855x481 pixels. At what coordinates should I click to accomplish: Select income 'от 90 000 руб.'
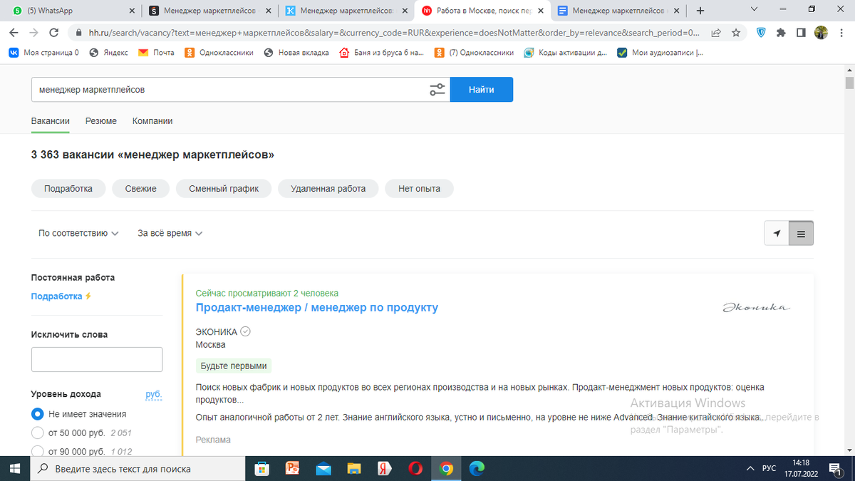pos(38,451)
